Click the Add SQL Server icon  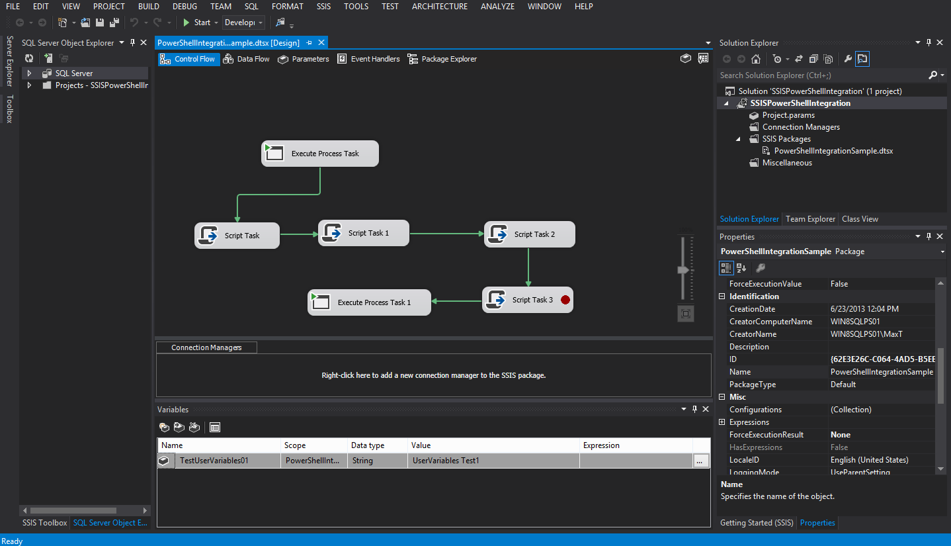click(48, 58)
